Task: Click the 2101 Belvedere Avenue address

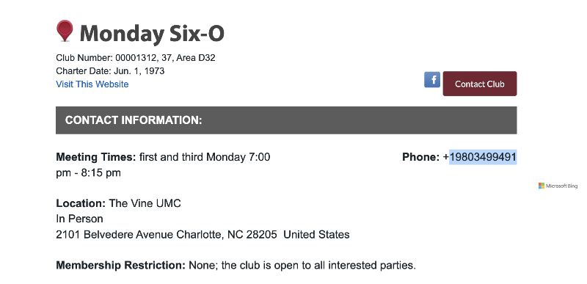Action: [203, 235]
